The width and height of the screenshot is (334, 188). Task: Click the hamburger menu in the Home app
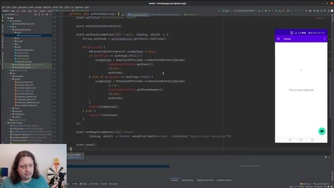278,39
